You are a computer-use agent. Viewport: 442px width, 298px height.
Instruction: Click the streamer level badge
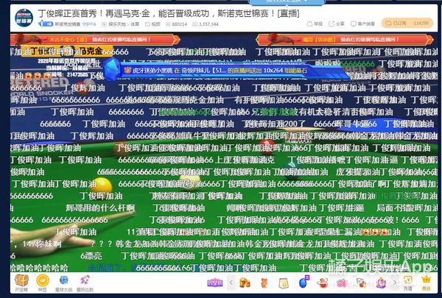pyautogui.click(x=46, y=24)
